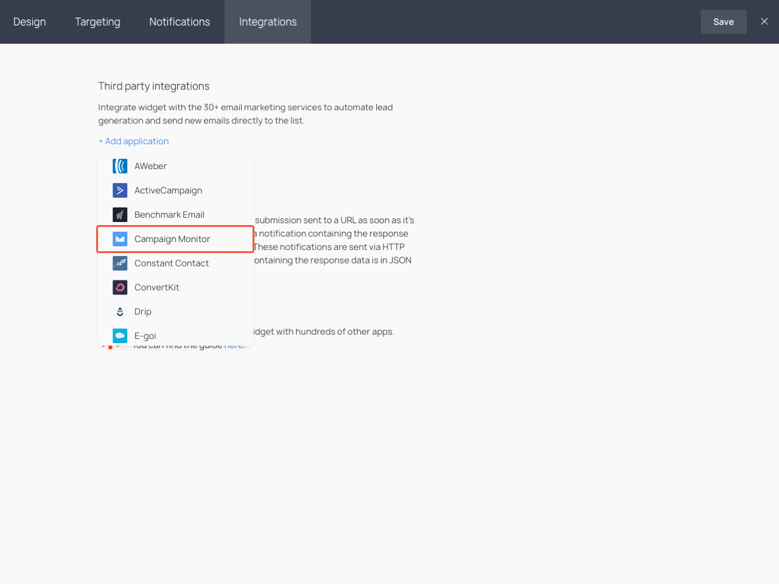This screenshot has height=584, width=779.
Task: Click the Drip droplet icon
Action: tap(120, 311)
